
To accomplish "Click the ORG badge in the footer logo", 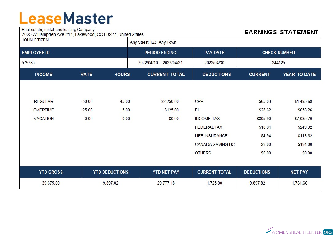I will coord(329,232).
